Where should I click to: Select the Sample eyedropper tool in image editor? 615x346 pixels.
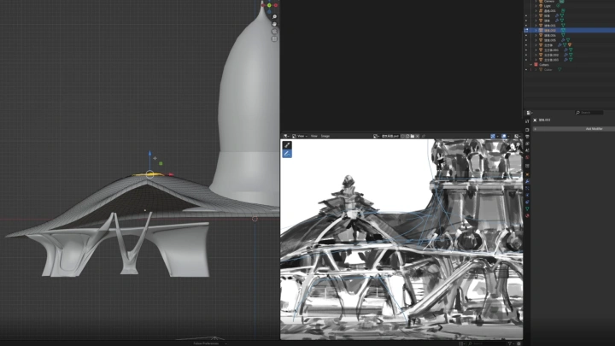click(287, 145)
